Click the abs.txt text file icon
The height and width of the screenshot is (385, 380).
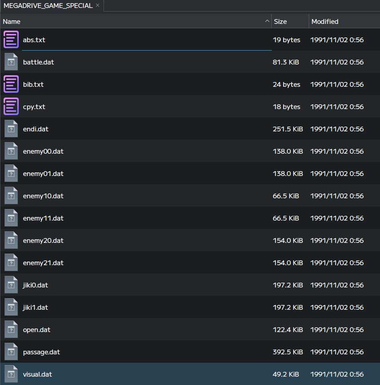click(11, 39)
